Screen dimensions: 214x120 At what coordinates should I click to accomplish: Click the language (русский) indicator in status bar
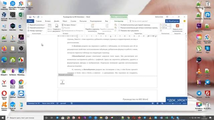63,103
